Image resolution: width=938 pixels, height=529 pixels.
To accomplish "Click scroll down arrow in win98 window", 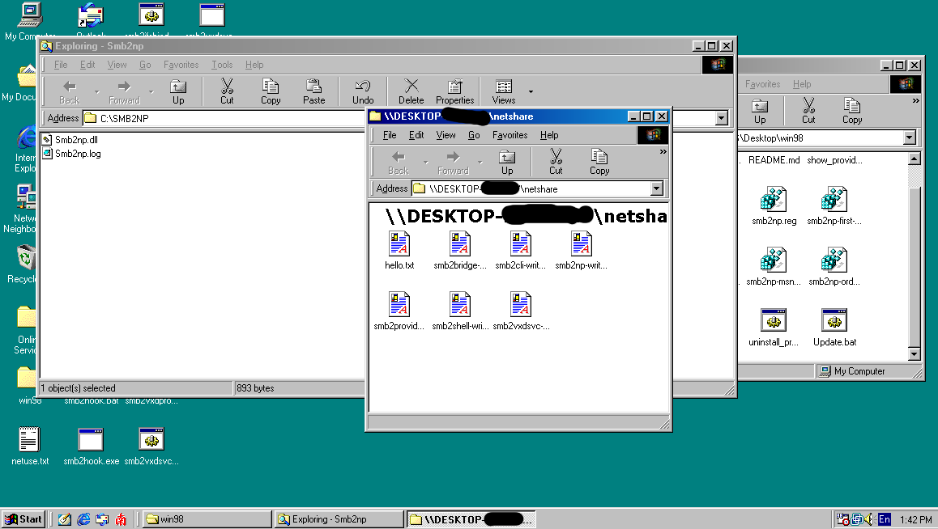I will click(914, 354).
